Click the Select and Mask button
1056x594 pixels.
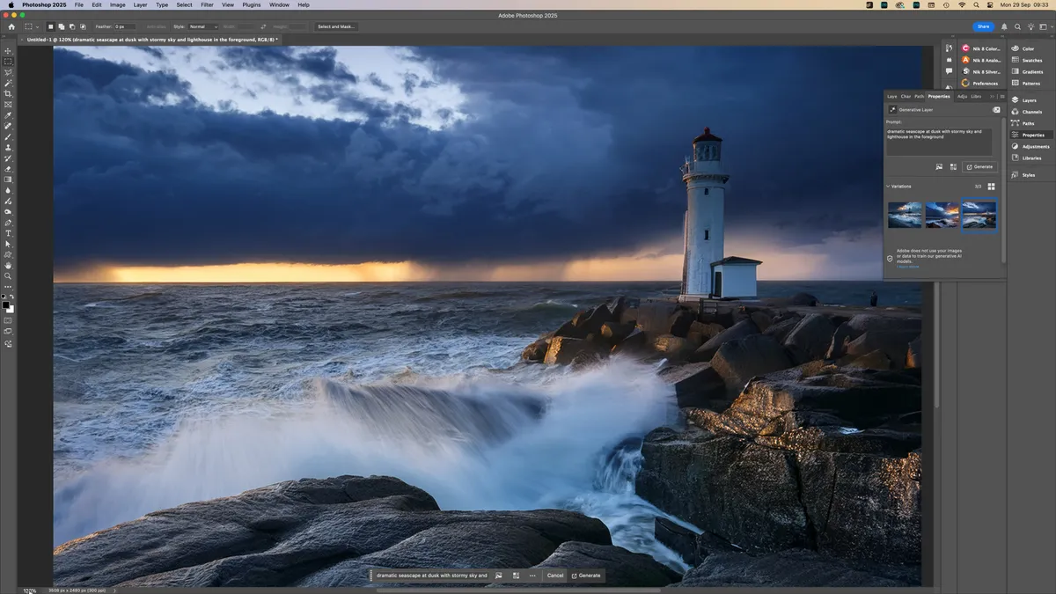[335, 26]
